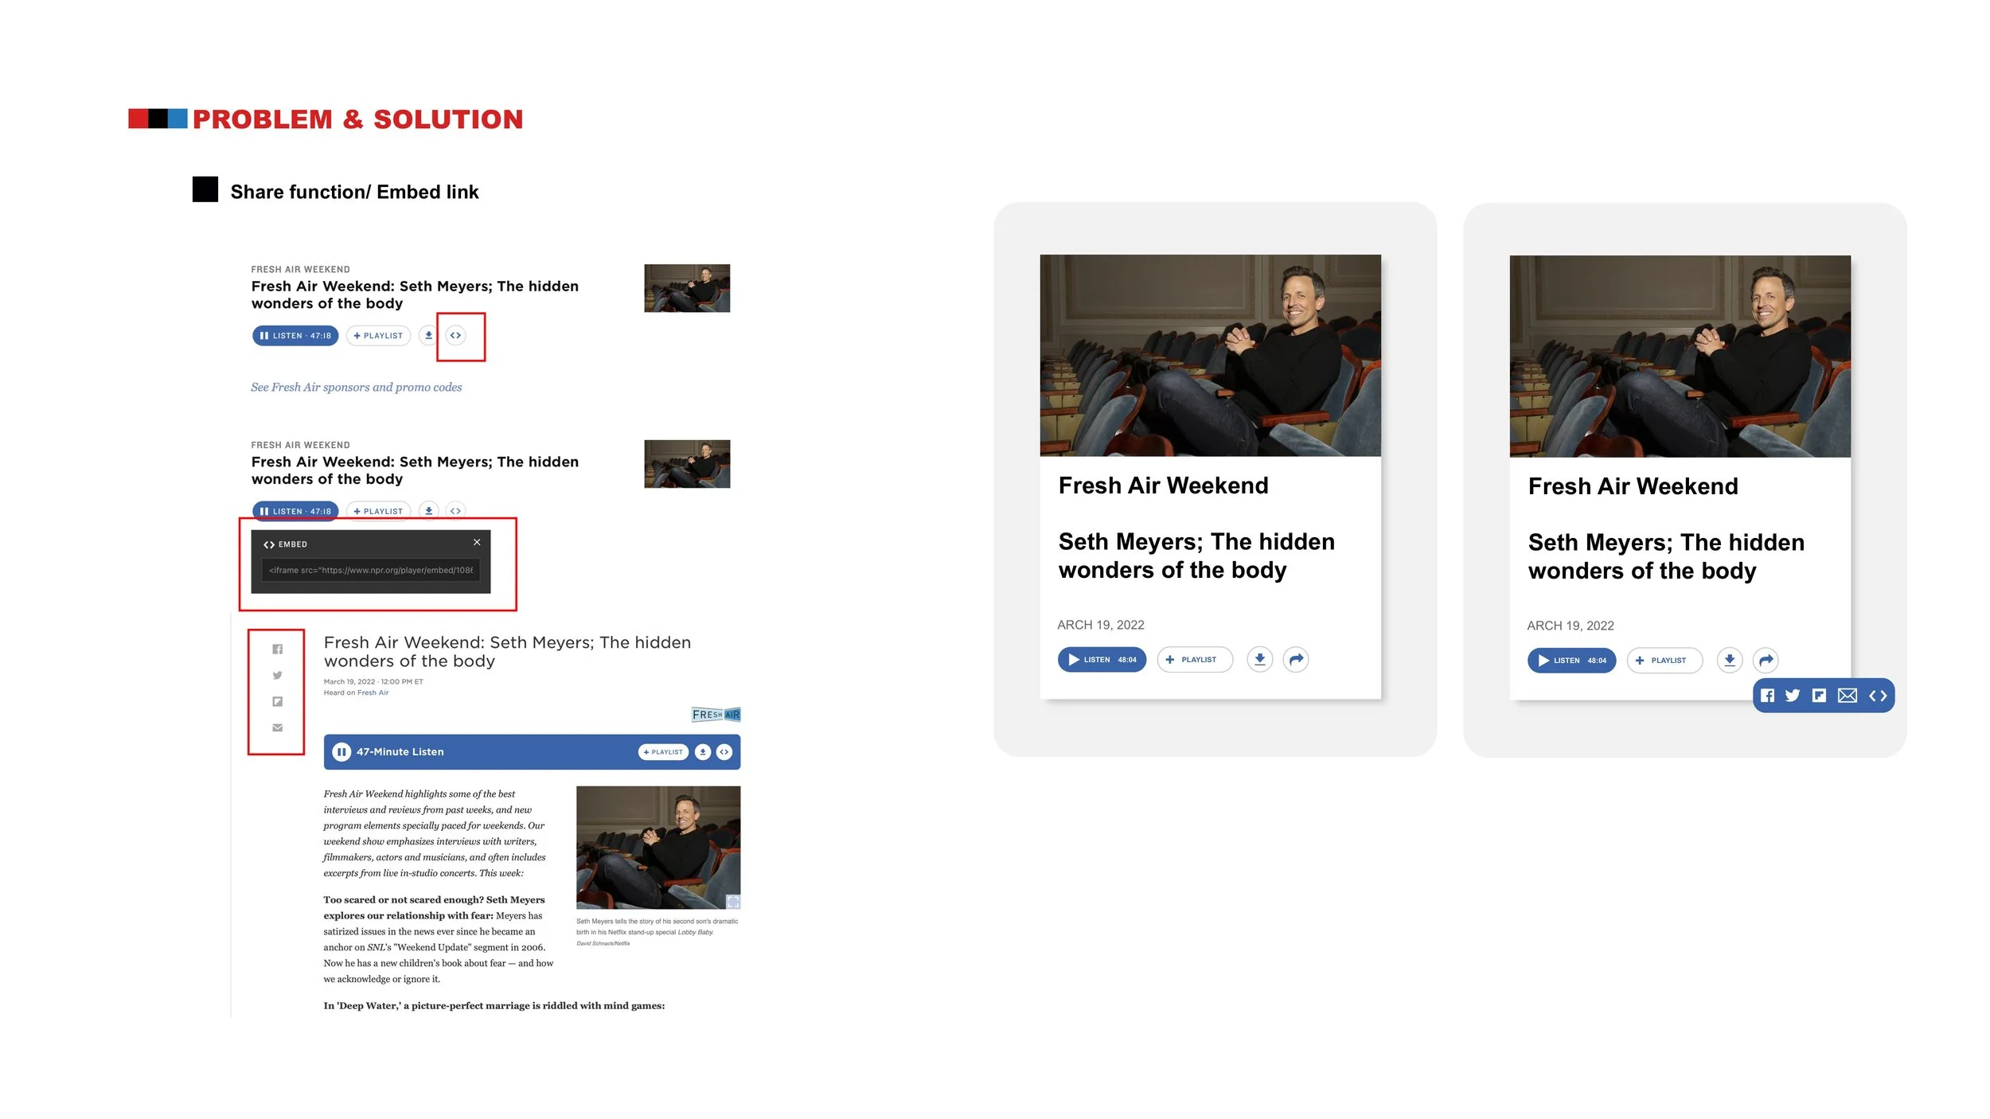Close the dark EMBED popup

(x=477, y=542)
